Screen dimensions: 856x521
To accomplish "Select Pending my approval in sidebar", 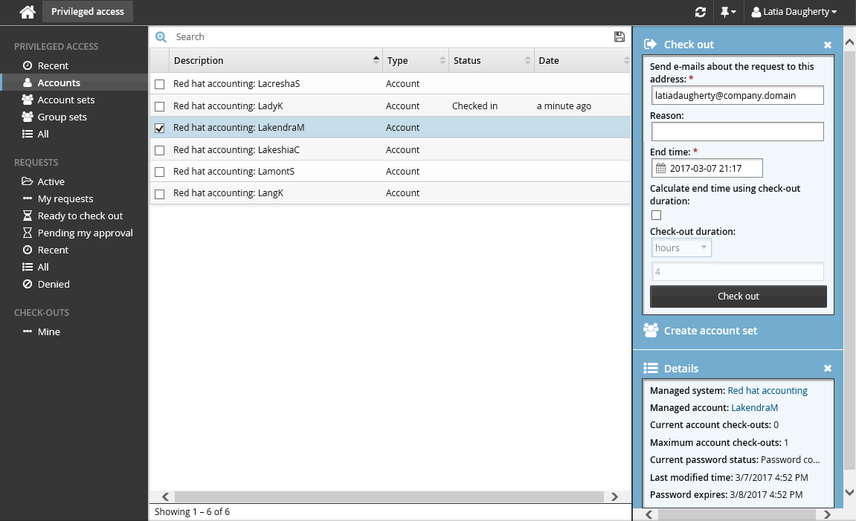I will (85, 233).
